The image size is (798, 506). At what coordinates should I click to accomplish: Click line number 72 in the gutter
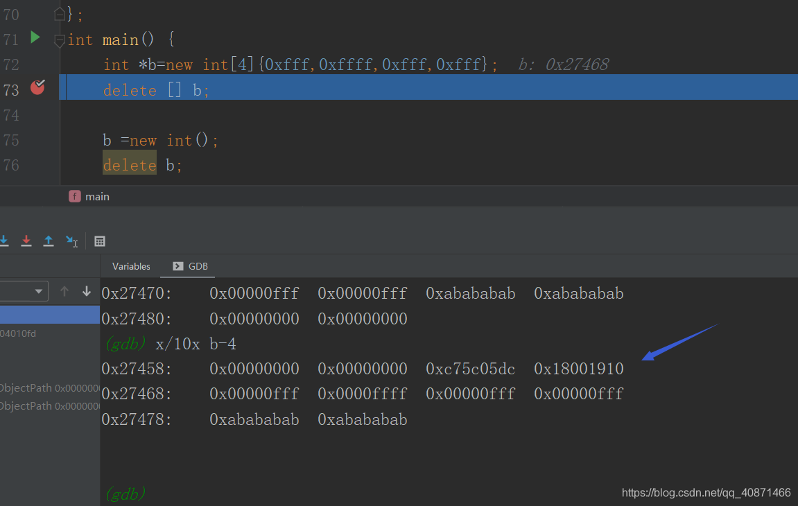(x=10, y=64)
